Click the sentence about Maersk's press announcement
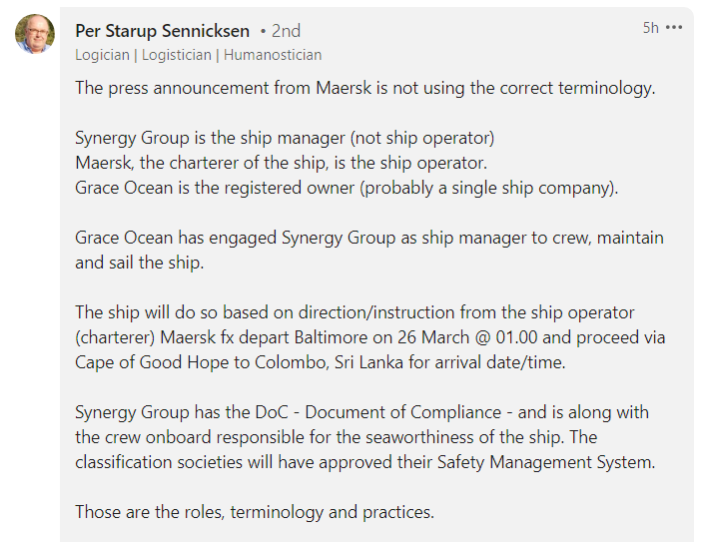 pos(364,88)
